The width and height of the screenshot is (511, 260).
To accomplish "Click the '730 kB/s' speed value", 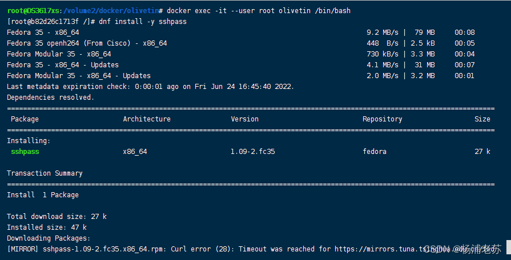I will click(x=383, y=54).
